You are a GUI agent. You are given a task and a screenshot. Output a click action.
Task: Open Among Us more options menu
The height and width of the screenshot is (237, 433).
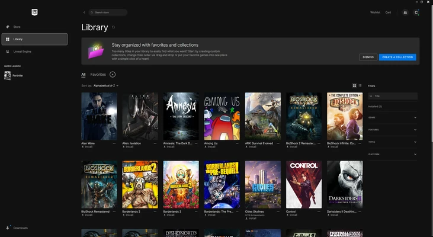(x=237, y=143)
